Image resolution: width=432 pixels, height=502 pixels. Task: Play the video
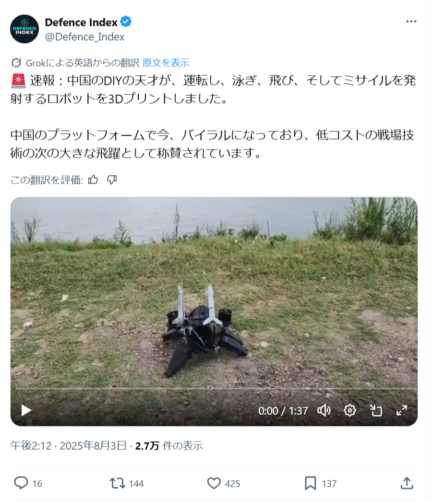26,410
